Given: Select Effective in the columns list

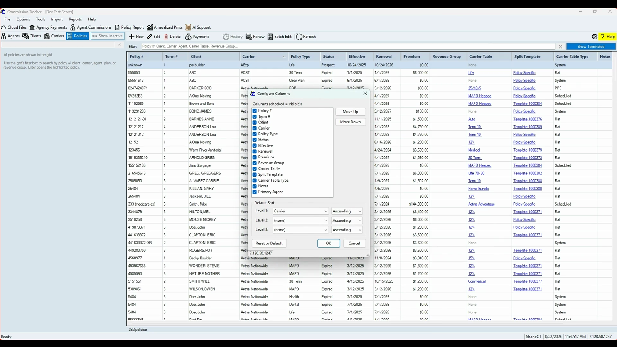Looking at the screenshot, I should coord(265,145).
